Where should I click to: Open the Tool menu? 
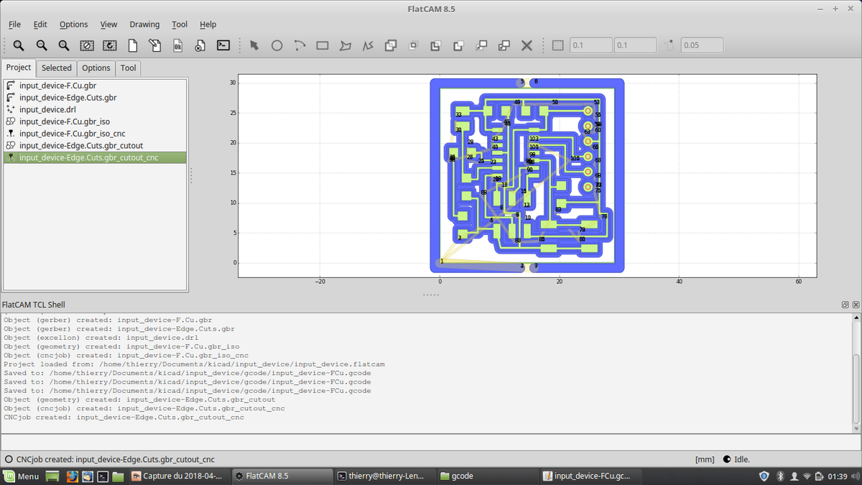[x=180, y=24]
